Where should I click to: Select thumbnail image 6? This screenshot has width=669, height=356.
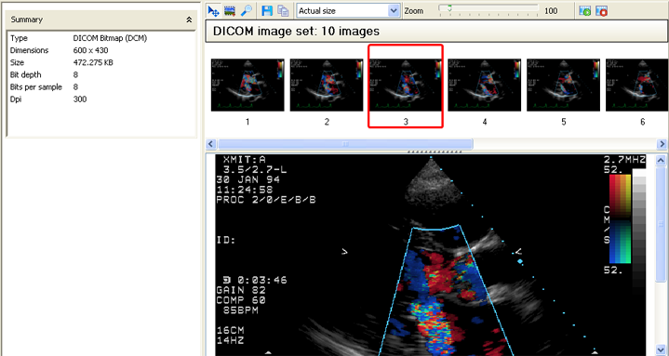pos(637,85)
